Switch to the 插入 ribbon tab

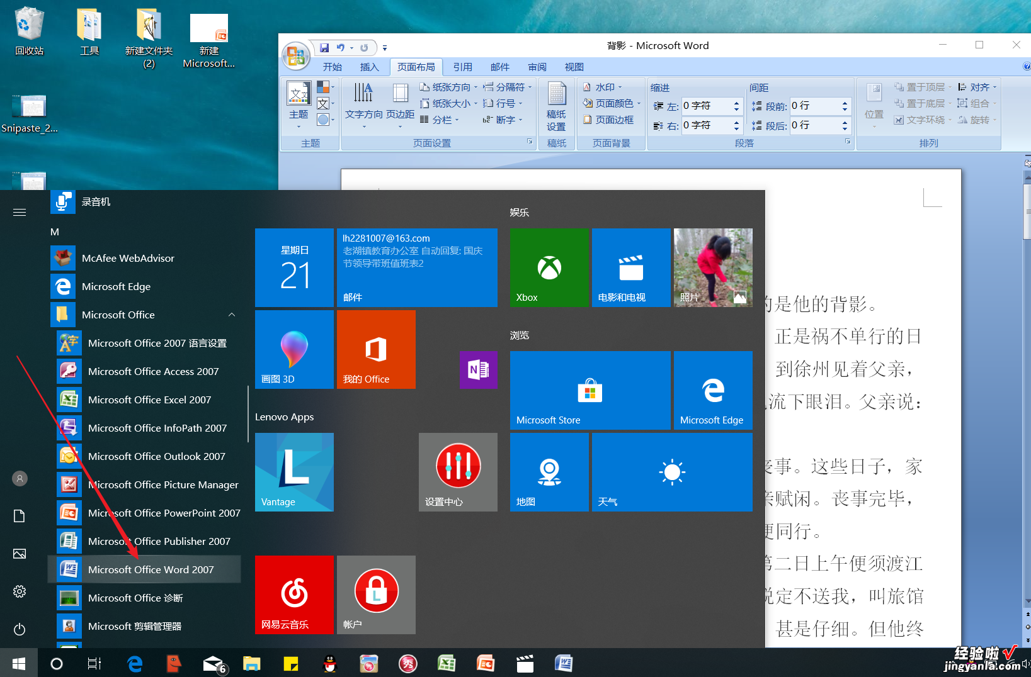[x=369, y=67]
